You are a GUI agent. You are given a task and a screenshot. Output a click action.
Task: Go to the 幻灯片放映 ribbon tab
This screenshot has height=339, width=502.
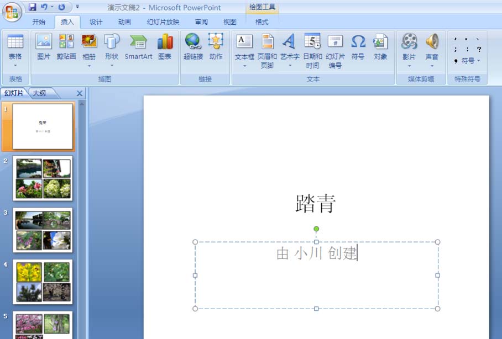(163, 22)
